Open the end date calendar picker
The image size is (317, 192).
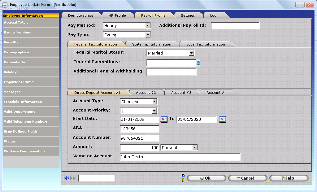pyautogui.click(x=223, y=119)
